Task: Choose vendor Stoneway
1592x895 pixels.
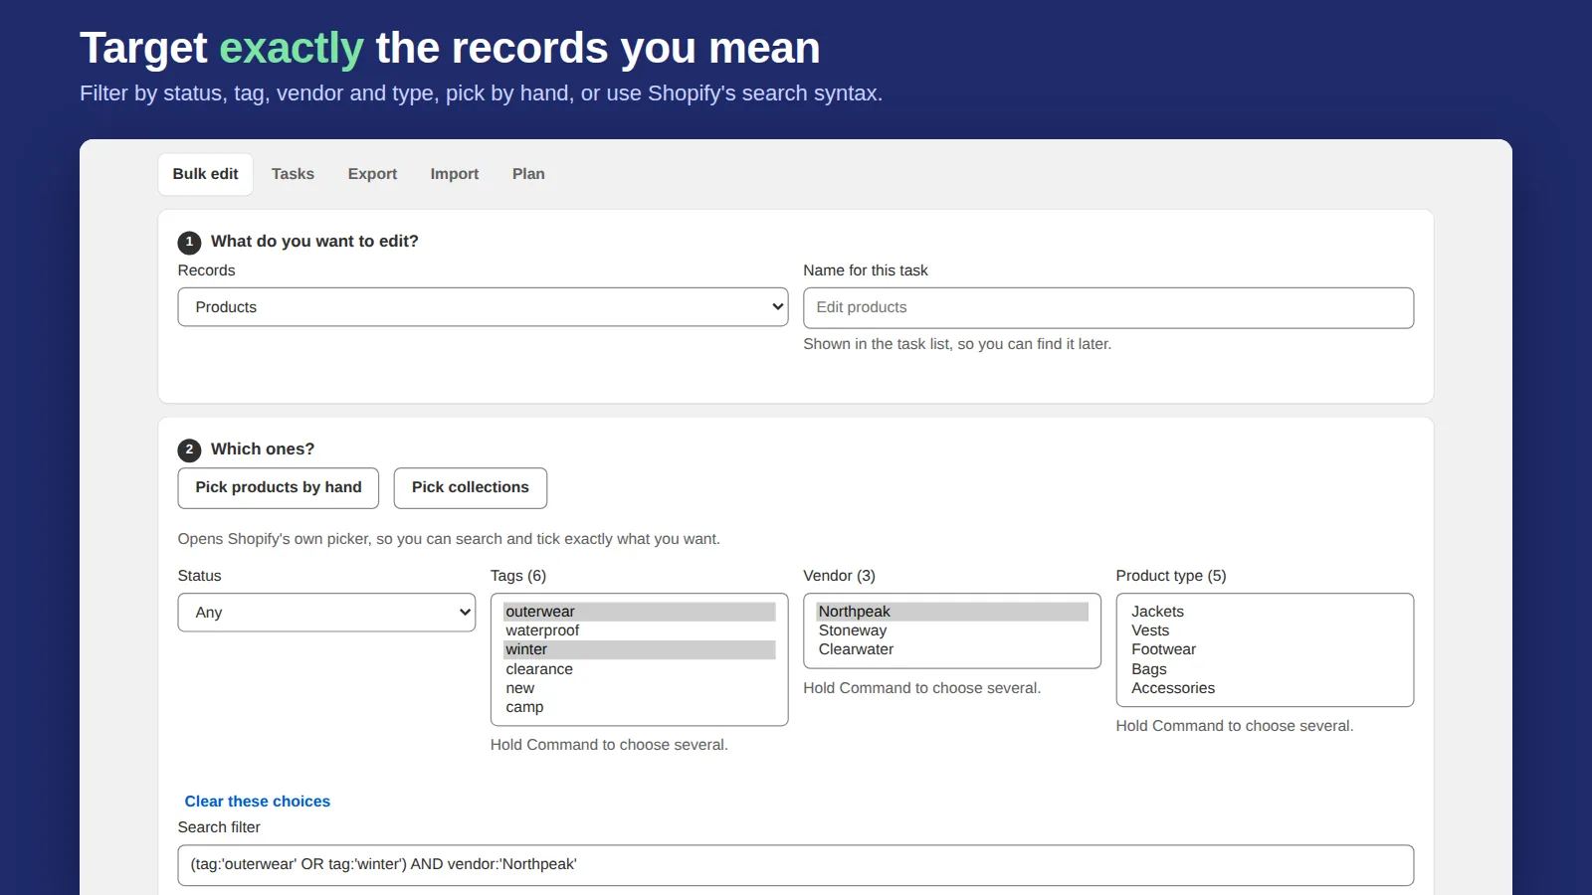Action: click(952, 630)
